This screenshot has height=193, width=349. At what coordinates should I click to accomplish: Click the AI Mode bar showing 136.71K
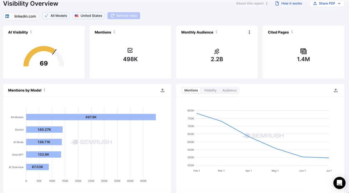tap(44, 142)
